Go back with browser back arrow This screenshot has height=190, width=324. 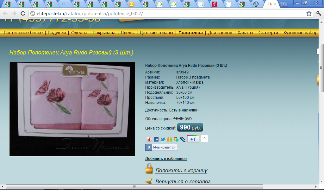click(5, 13)
